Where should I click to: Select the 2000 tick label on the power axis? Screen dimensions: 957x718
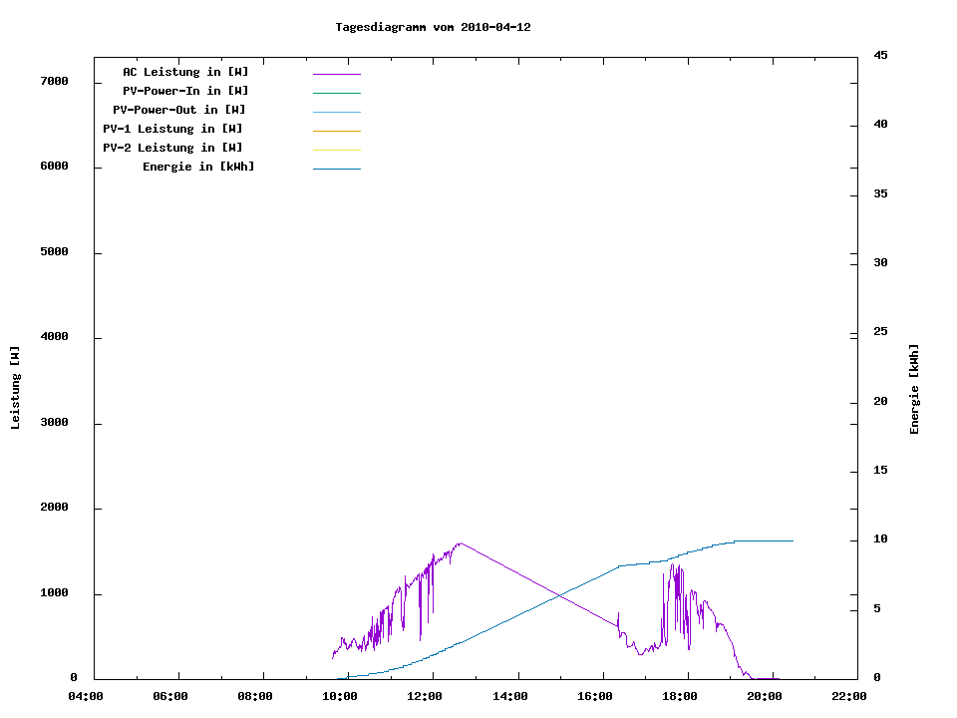pos(54,508)
